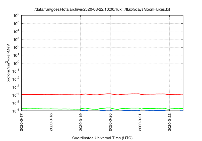Click the 2020-3-20 date label
This screenshot has width=202, height=141.
110,122
